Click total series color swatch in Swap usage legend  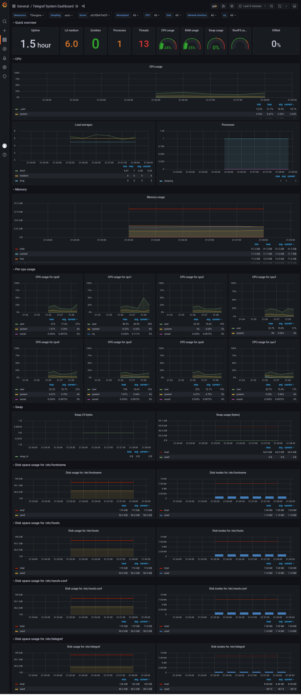161,452
